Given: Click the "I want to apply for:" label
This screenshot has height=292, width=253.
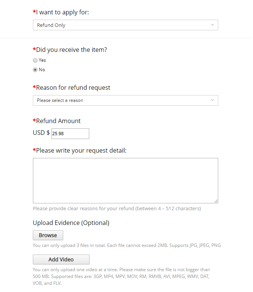Looking at the screenshot, I should pos(62,12).
